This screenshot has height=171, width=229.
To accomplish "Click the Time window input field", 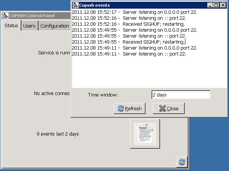I will pos(181,95).
